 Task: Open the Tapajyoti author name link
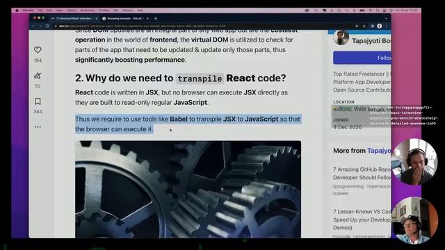(371, 41)
